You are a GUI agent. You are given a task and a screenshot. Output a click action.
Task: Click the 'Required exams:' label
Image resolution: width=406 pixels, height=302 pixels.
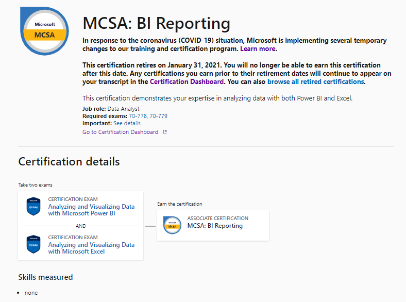[105, 116]
